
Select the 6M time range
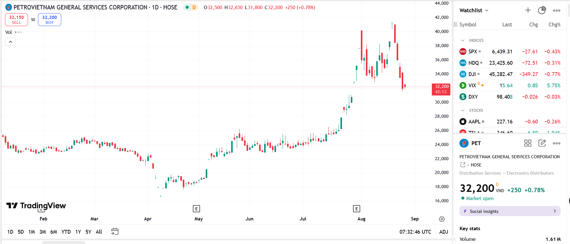[x=54, y=232]
